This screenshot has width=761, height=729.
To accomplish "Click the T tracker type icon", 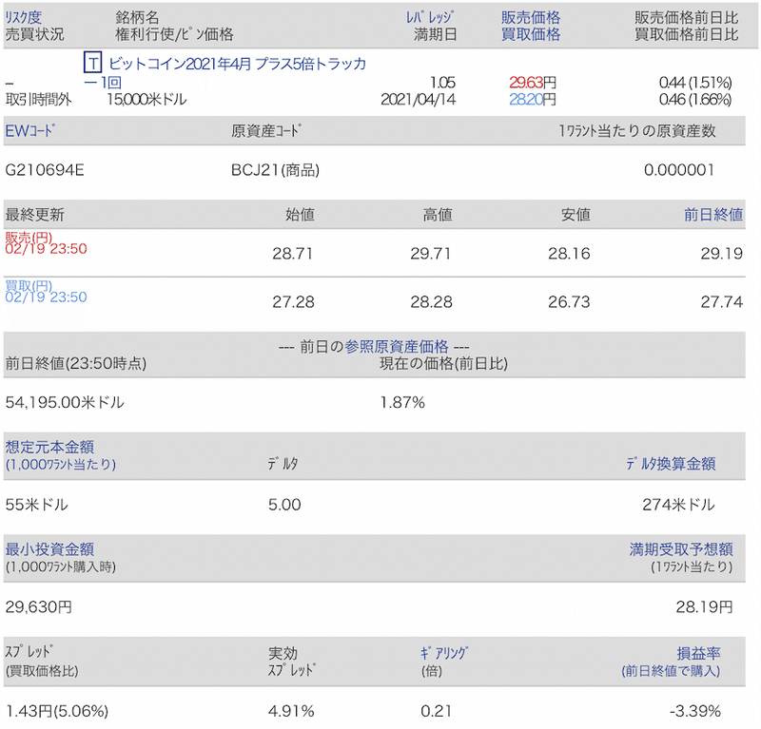I will pos(90,63).
